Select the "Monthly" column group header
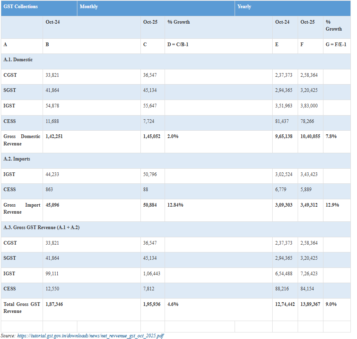This screenshot has width=357, height=339. (89, 7)
